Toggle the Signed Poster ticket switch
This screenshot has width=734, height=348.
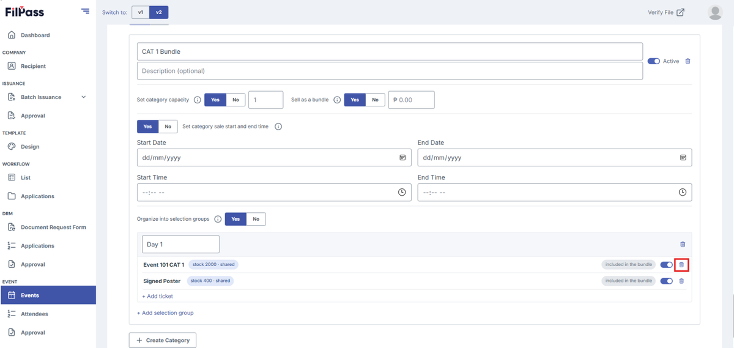[666, 281]
